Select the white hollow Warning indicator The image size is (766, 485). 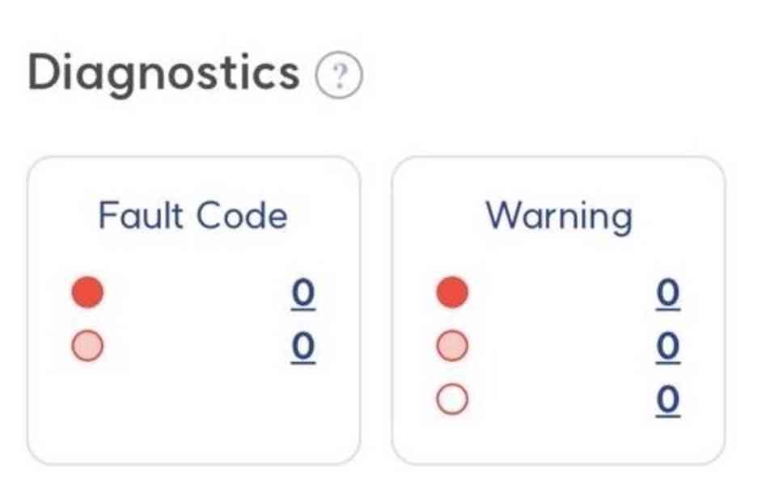pyautogui.click(x=452, y=399)
